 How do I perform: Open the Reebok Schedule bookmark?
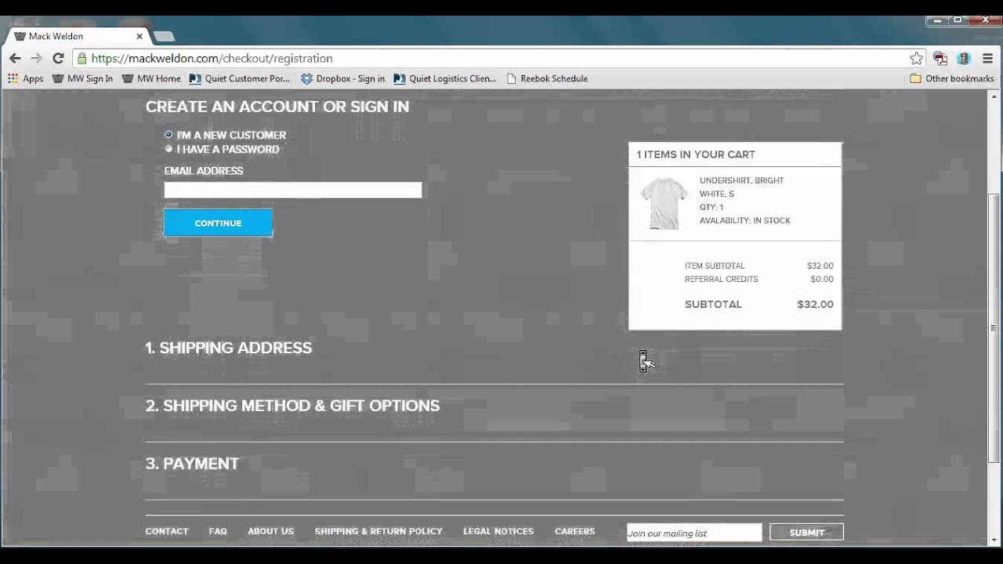pos(547,78)
